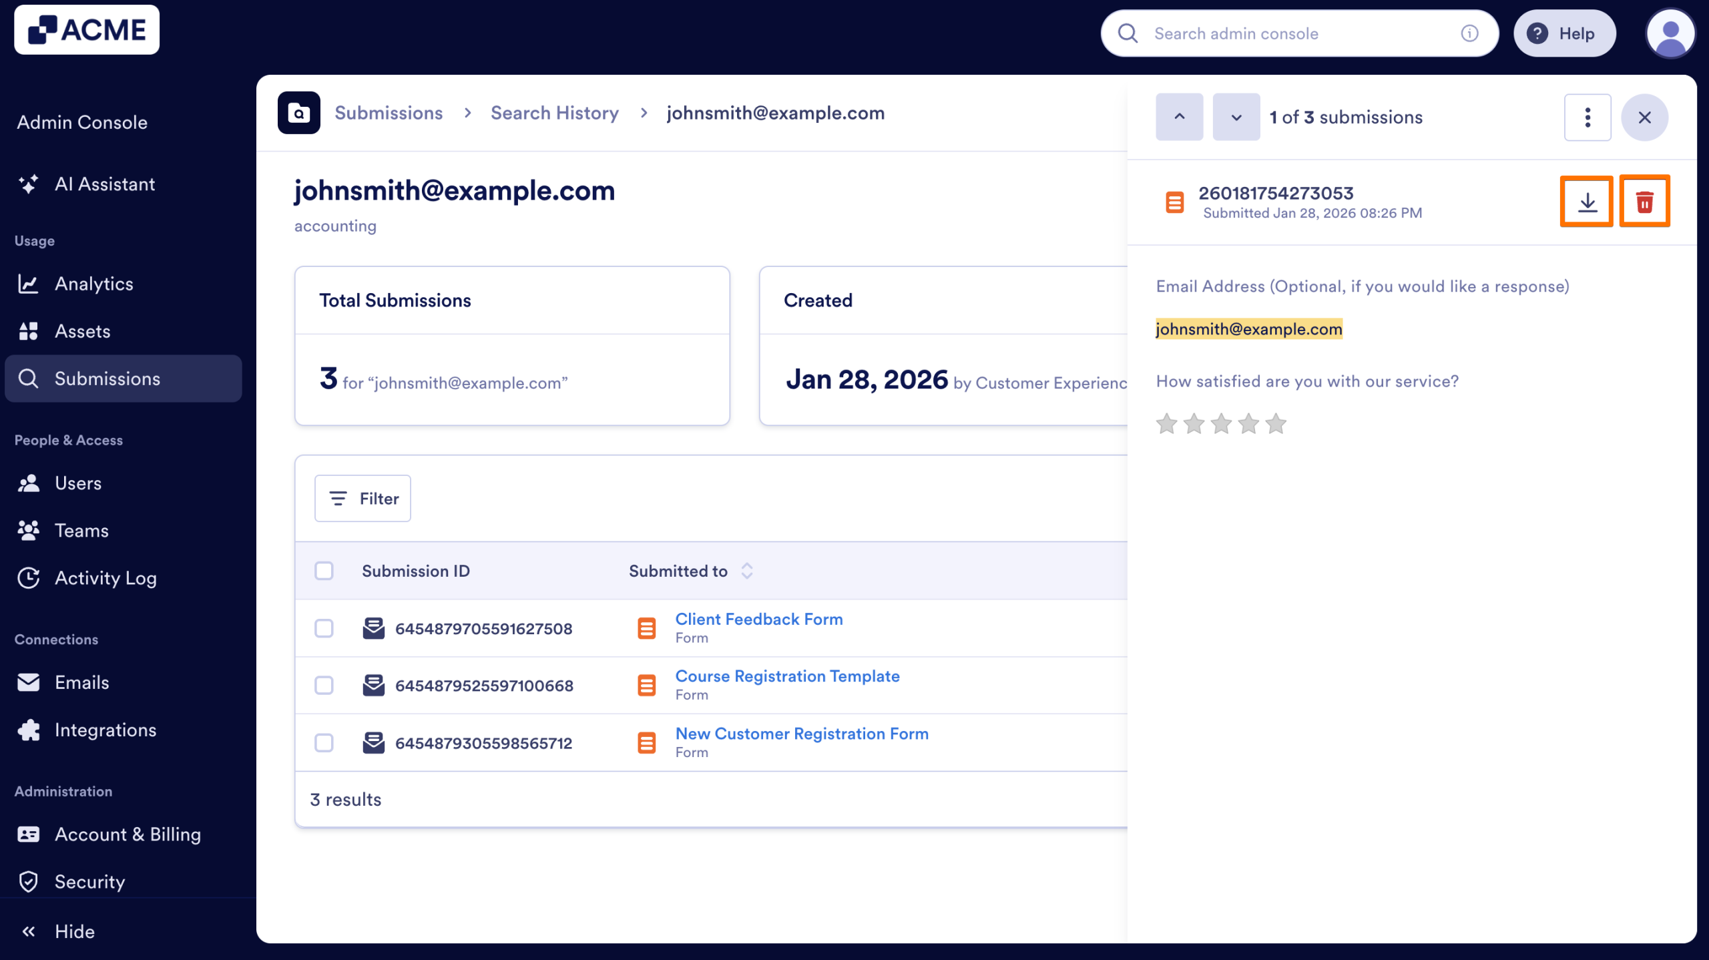This screenshot has height=960, width=1709.
Task: Open the Assets section
Action: tap(82, 330)
